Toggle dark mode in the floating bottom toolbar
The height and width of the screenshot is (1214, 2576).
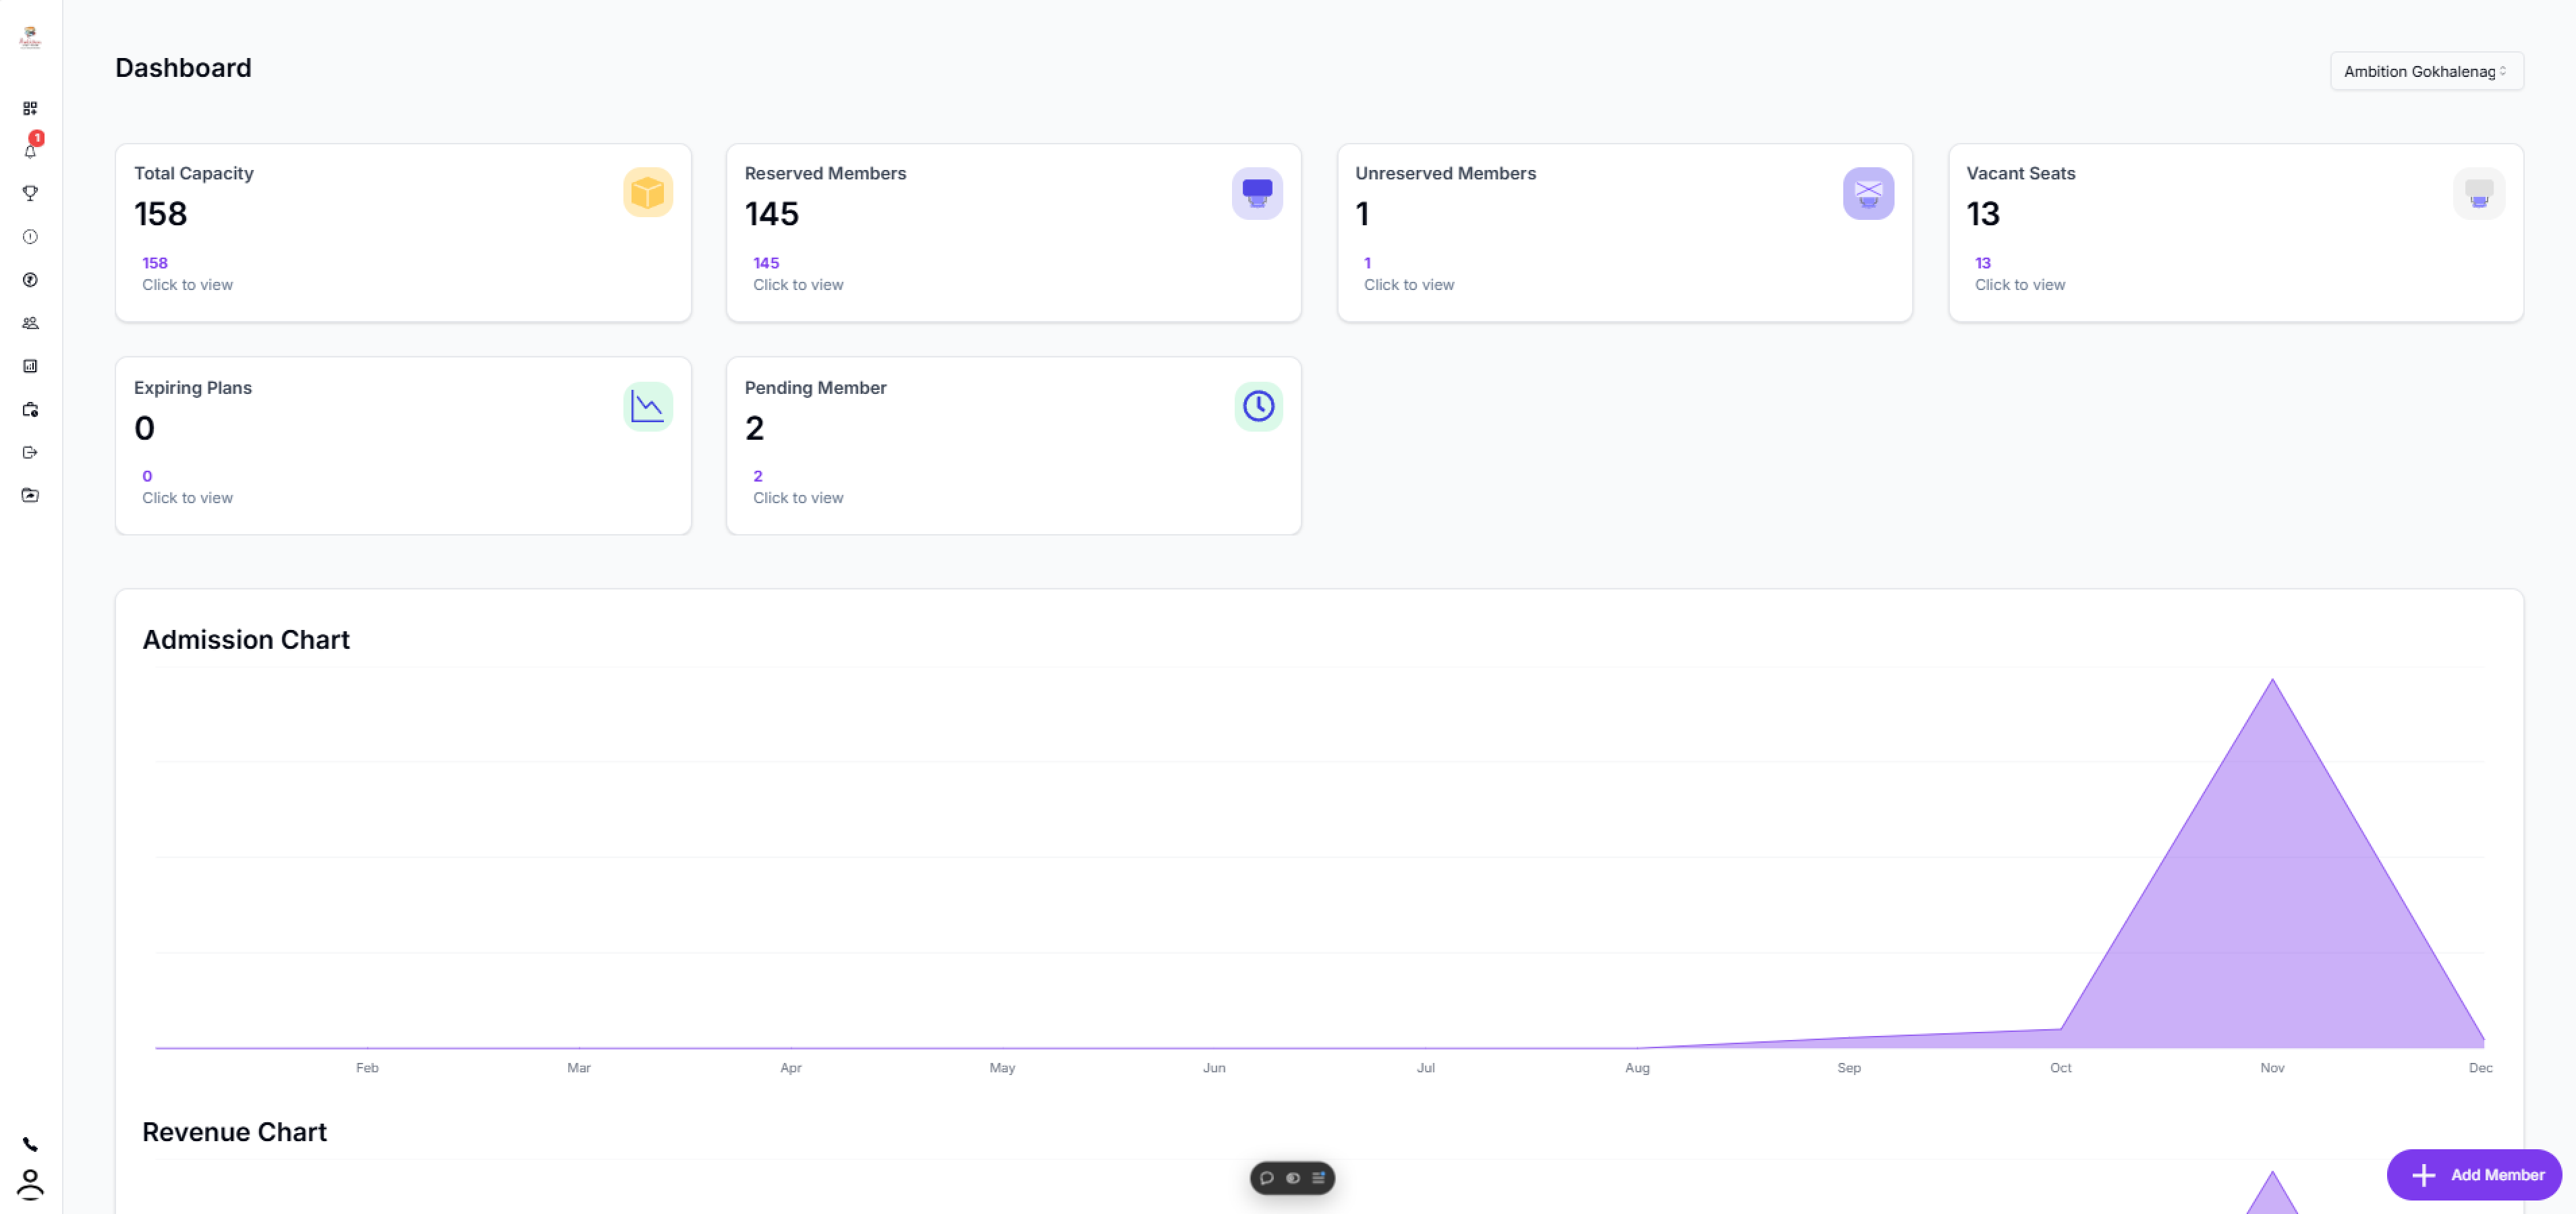[x=1293, y=1179]
